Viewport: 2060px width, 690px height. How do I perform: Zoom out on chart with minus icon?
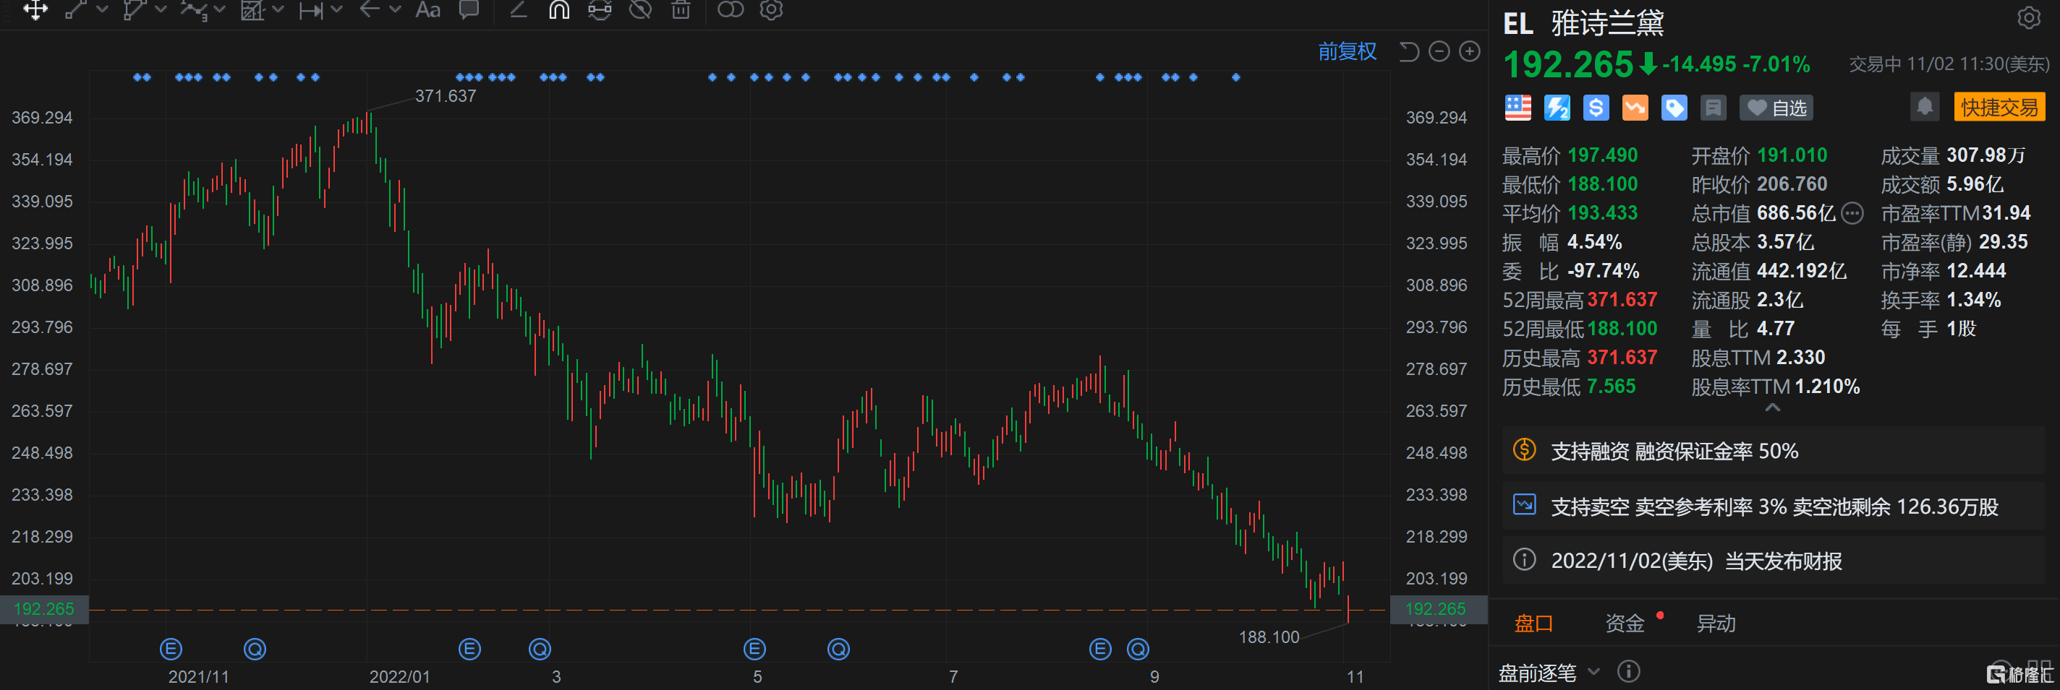click(x=1439, y=52)
